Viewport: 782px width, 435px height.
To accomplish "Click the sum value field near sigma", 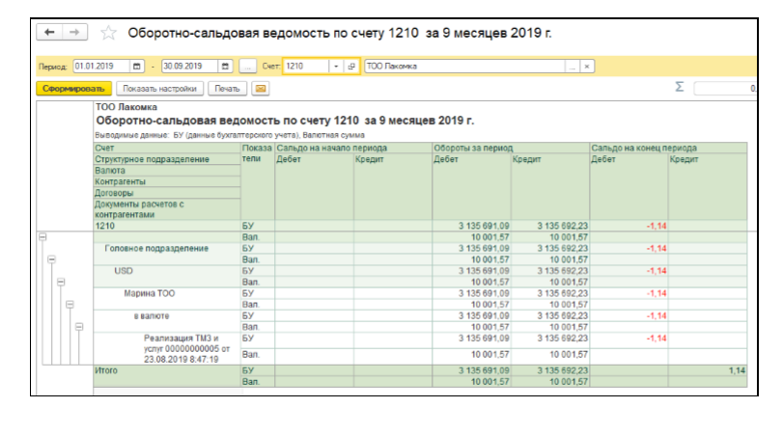I will tap(725, 89).
